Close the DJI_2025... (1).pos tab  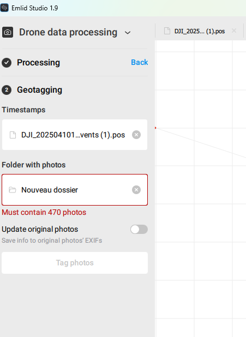tap(234, 31)
